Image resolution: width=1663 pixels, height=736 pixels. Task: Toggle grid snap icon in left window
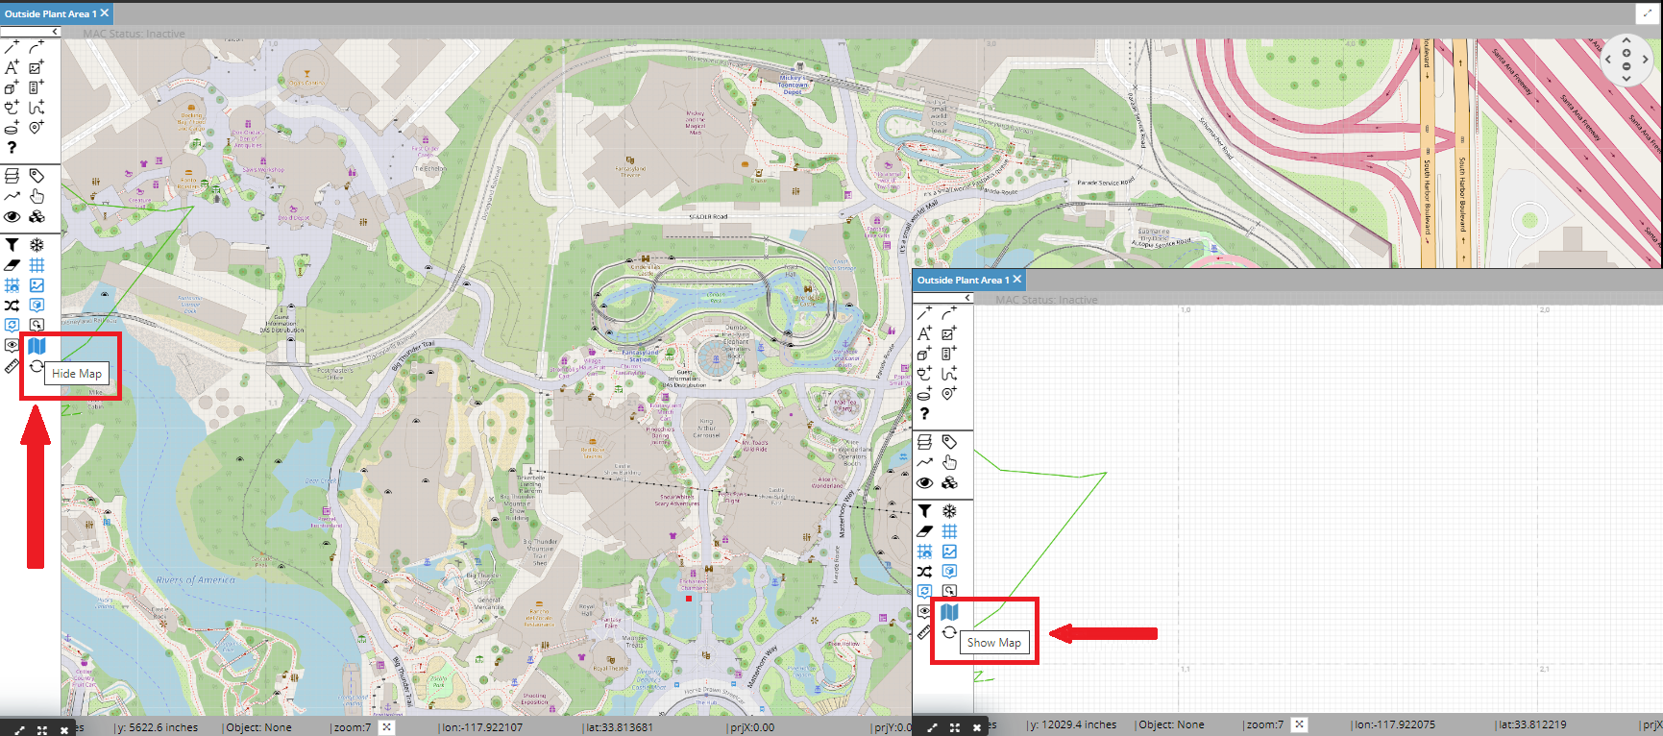[x=12, y=285]
